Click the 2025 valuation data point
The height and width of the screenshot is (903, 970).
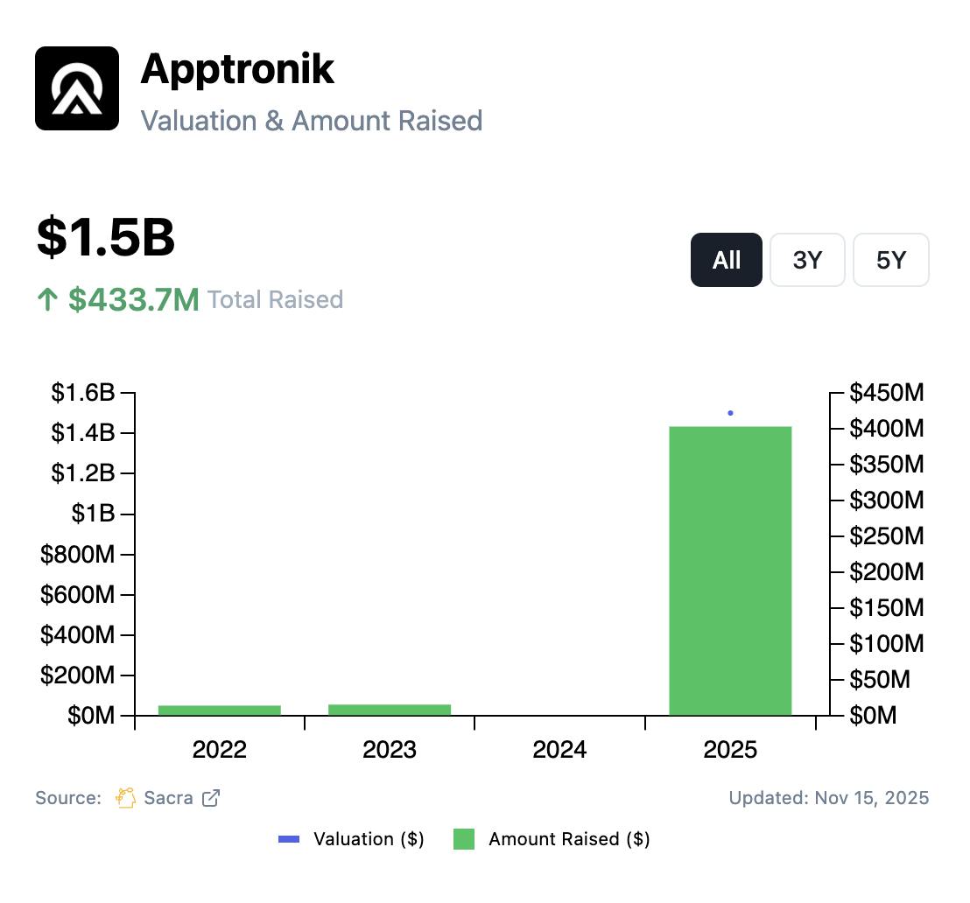[730, 413]
